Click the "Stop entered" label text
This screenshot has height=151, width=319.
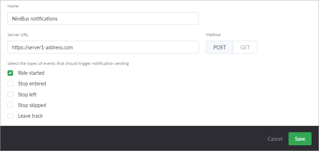[32, 84]
